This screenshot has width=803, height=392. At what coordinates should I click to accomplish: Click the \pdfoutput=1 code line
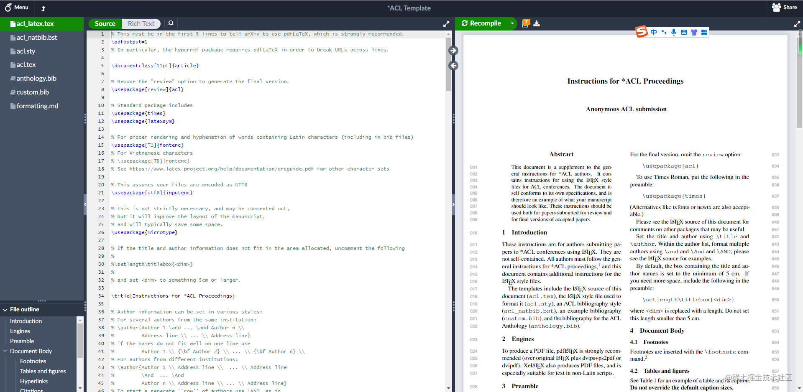pyautogui.click(x=129, y=42)
